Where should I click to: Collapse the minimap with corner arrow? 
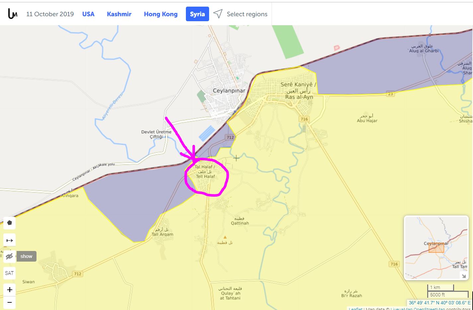point(463,275)
